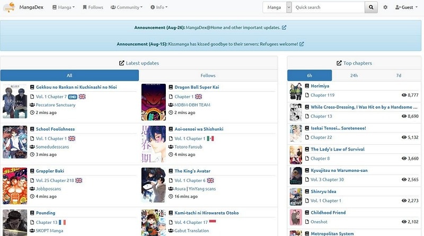Open external link icon of Aug-26 announcement

[x=284, y=28]
